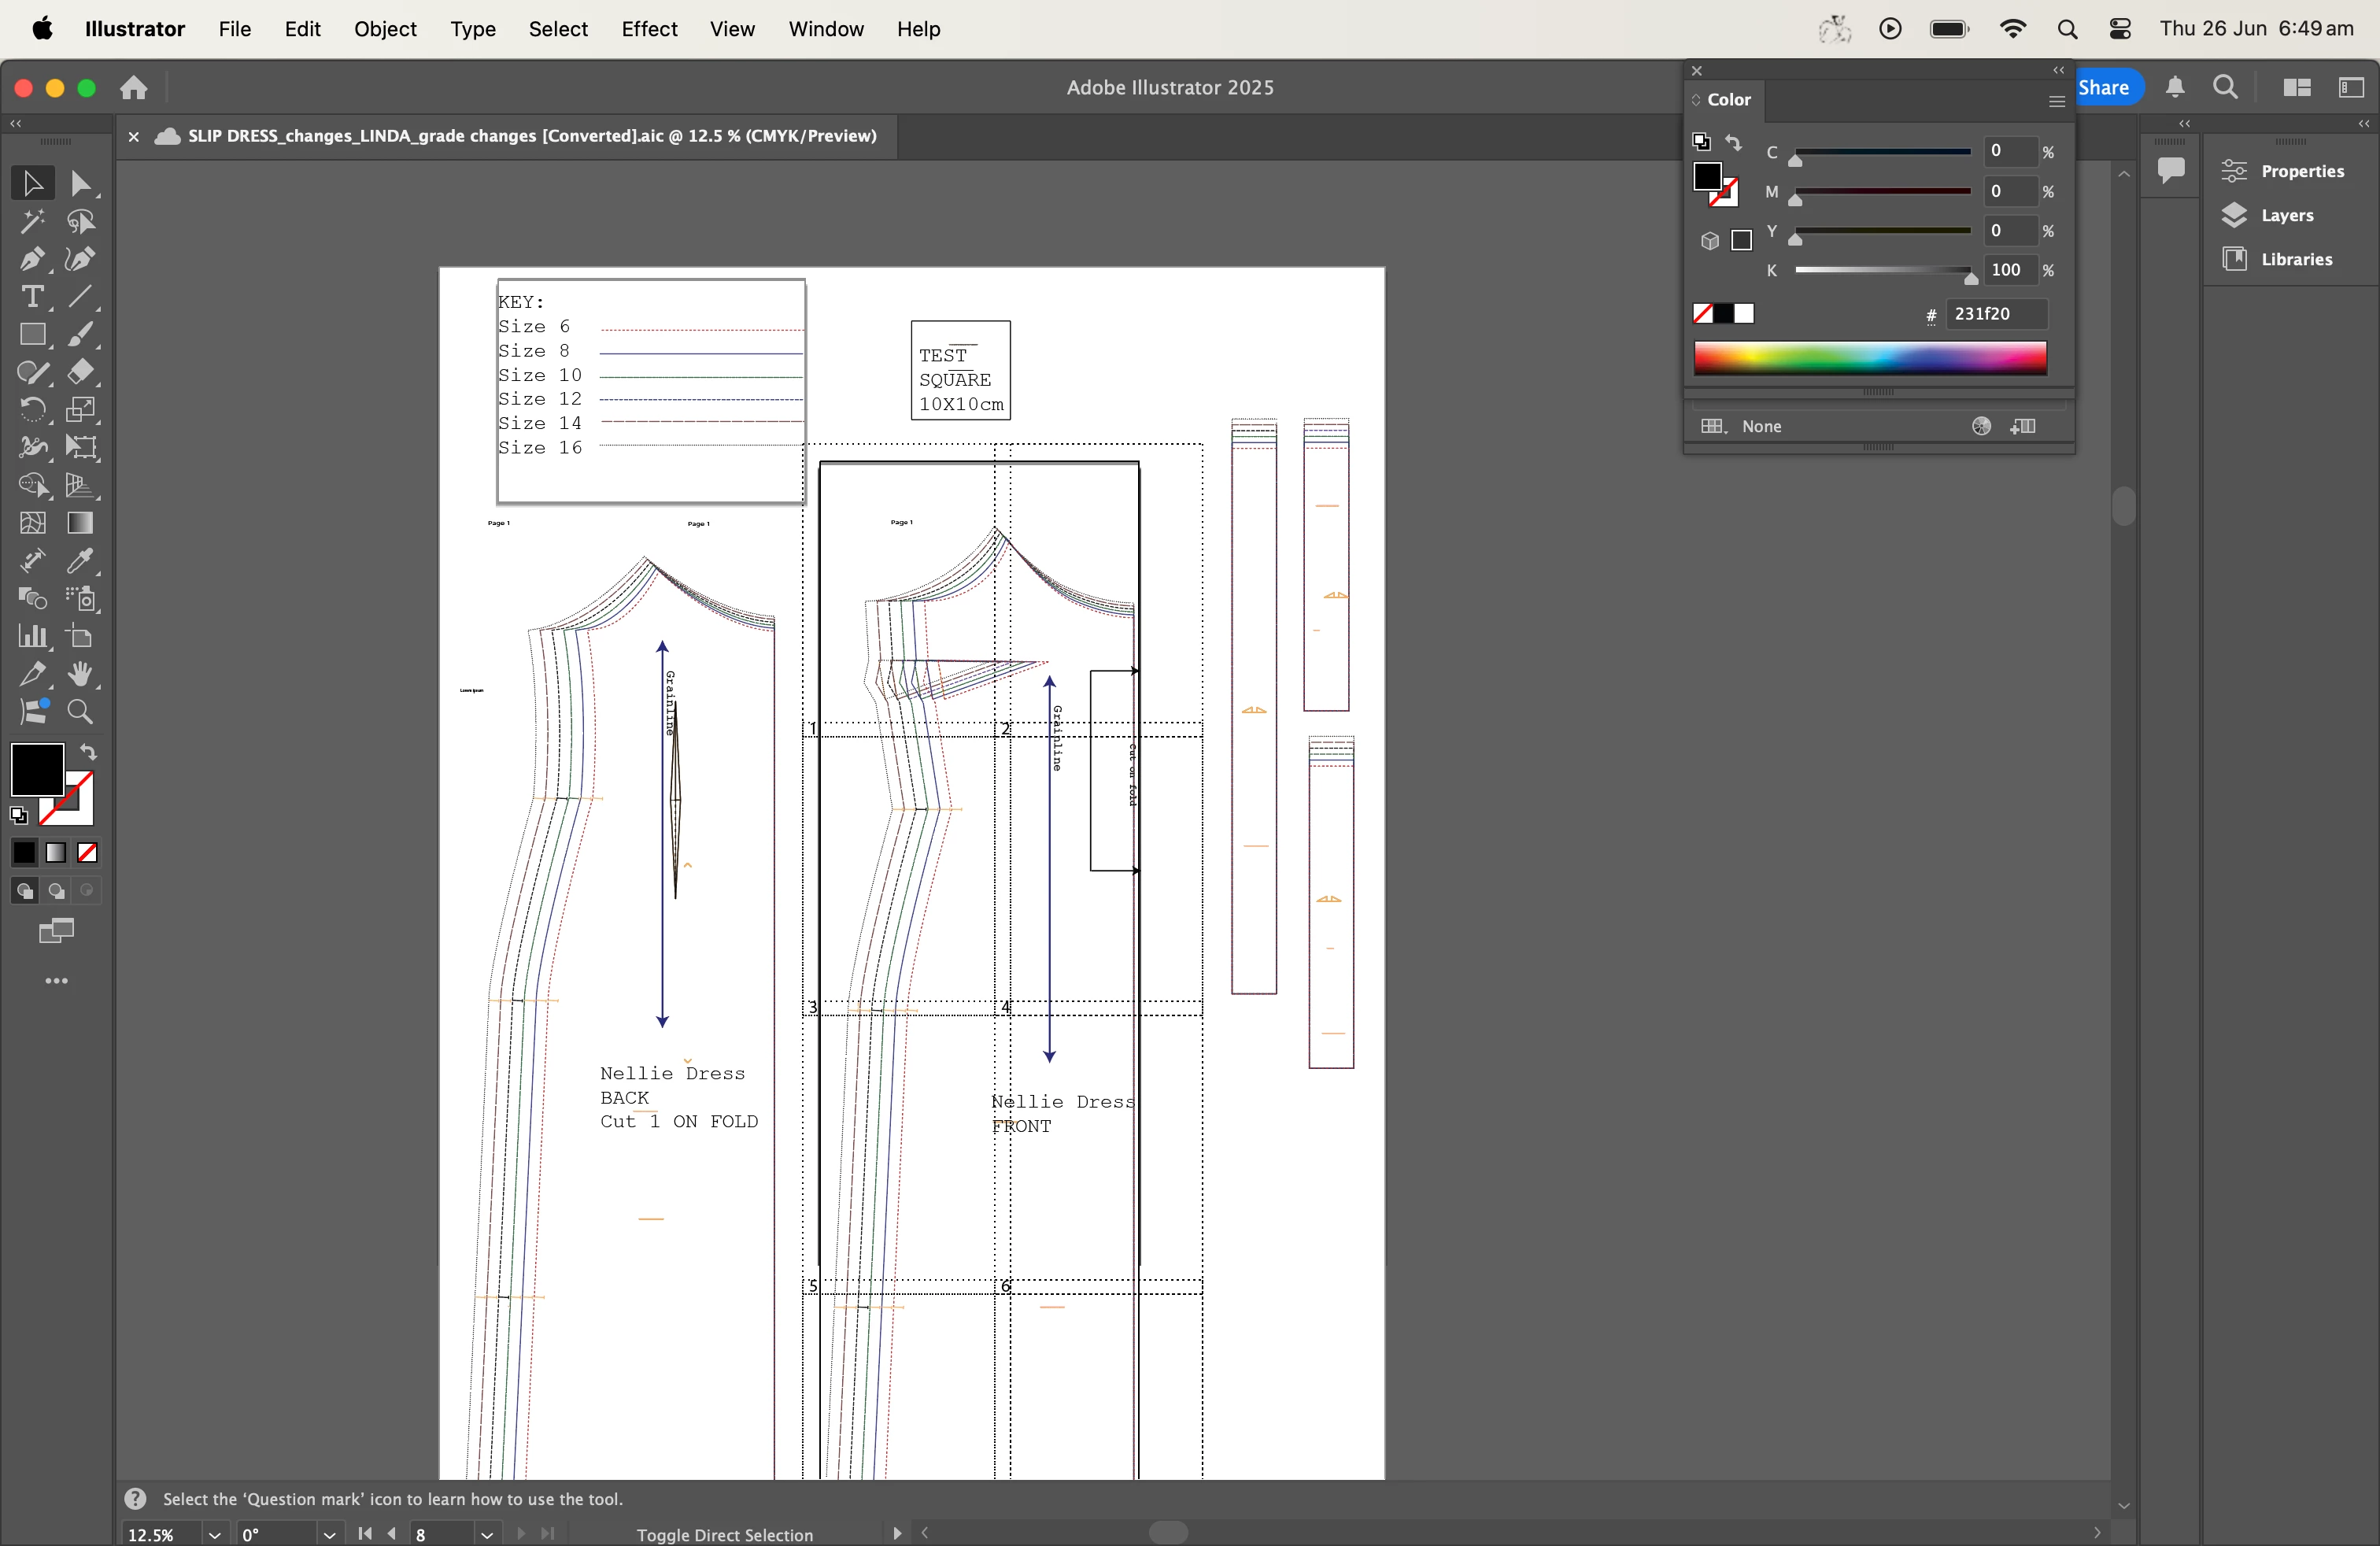Set fill to None in toolbar
2380x1546 pixels.
(x=88, y=853)
